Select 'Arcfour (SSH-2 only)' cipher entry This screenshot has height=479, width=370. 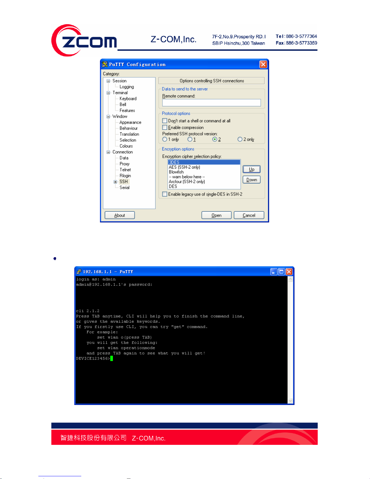click(x=204, y=182)
